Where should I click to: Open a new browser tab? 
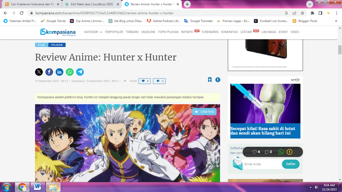coord(187,4)
